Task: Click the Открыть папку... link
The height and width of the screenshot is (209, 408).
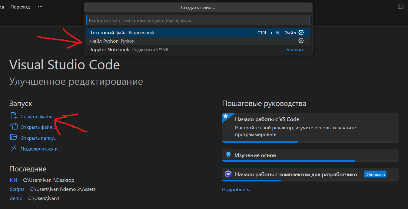Action: (x=39, y=138)
